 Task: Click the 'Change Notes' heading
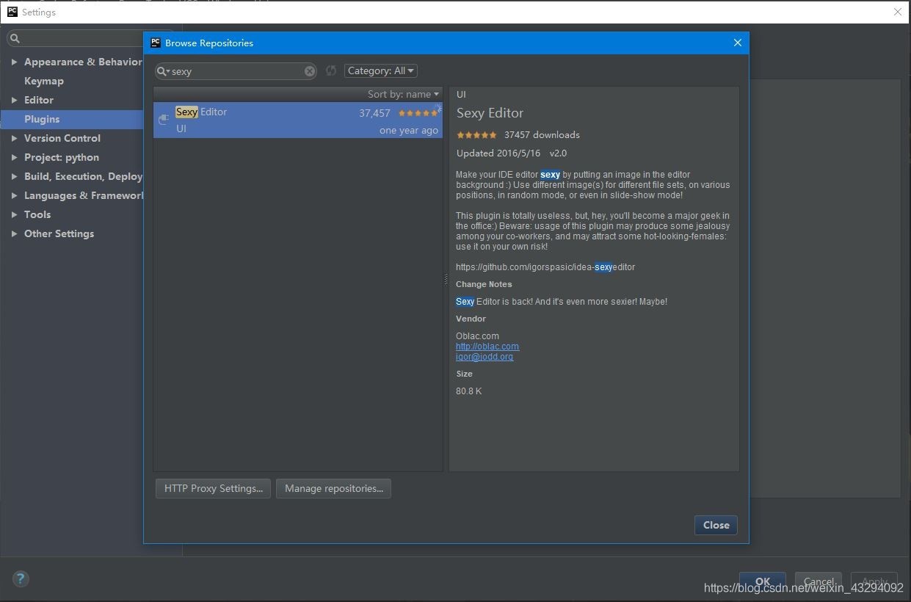coord(484,284)
